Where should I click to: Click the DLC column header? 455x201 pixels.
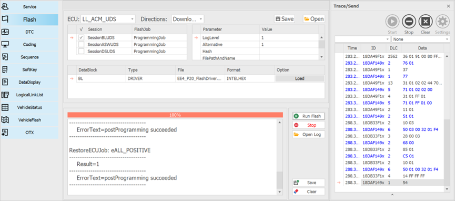pos(394,48)
